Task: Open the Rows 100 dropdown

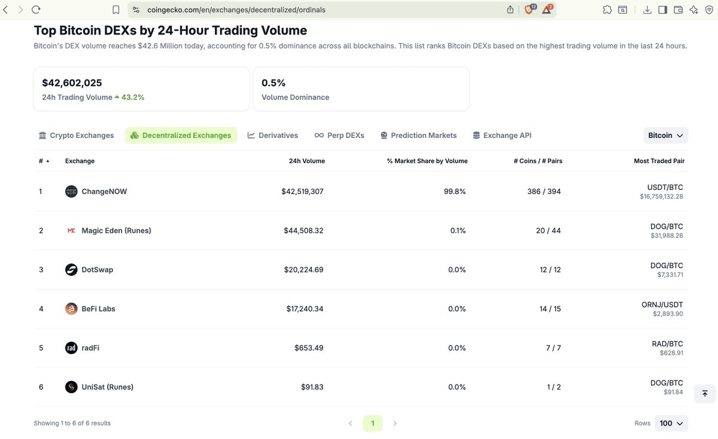Action: tap(671, 423)
